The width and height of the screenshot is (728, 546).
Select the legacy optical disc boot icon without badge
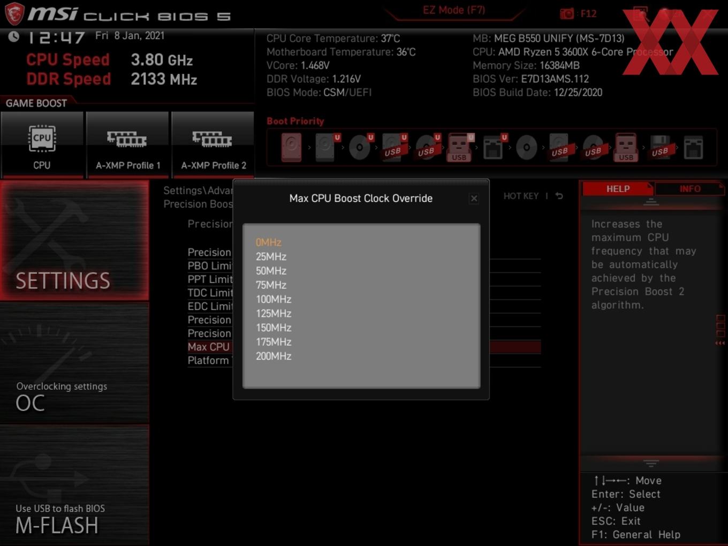coord(526,147)
